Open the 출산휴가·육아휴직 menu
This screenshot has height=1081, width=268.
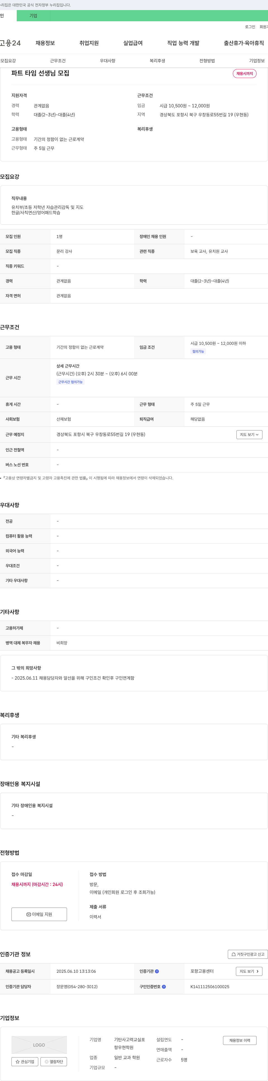pos(244,43)
